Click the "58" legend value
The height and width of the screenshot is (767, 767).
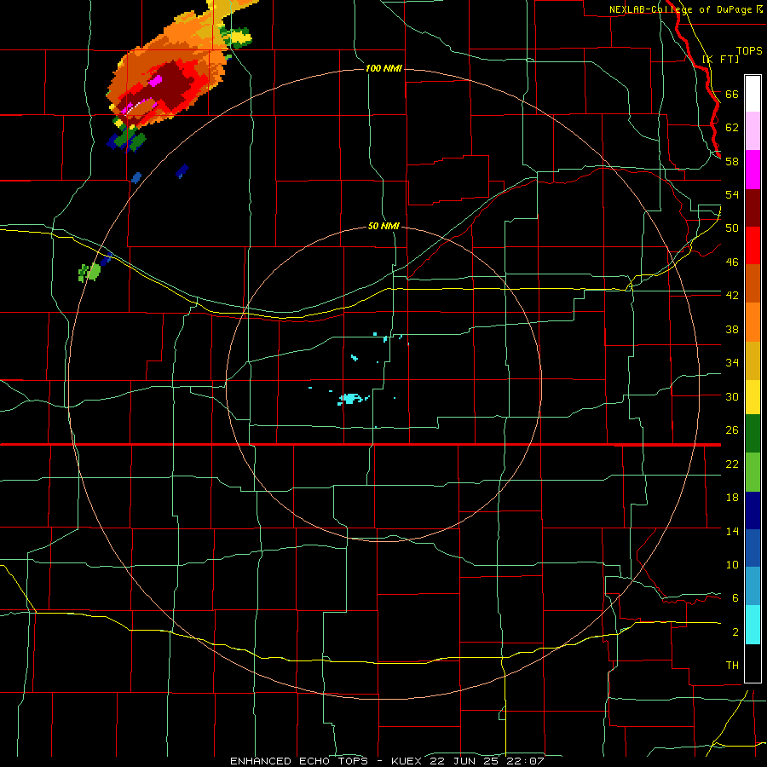[732, 161]
